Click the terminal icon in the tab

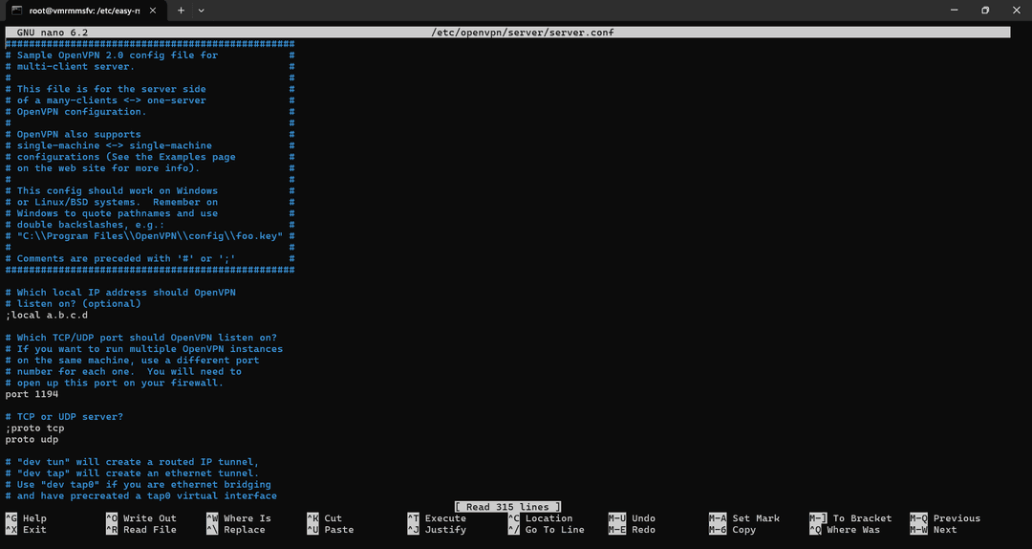pyautogui.click(x=16, y=11)
